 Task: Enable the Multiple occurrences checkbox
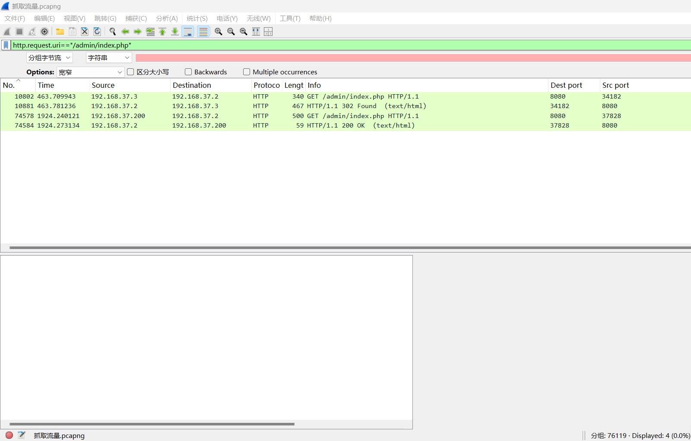point(247,72)
